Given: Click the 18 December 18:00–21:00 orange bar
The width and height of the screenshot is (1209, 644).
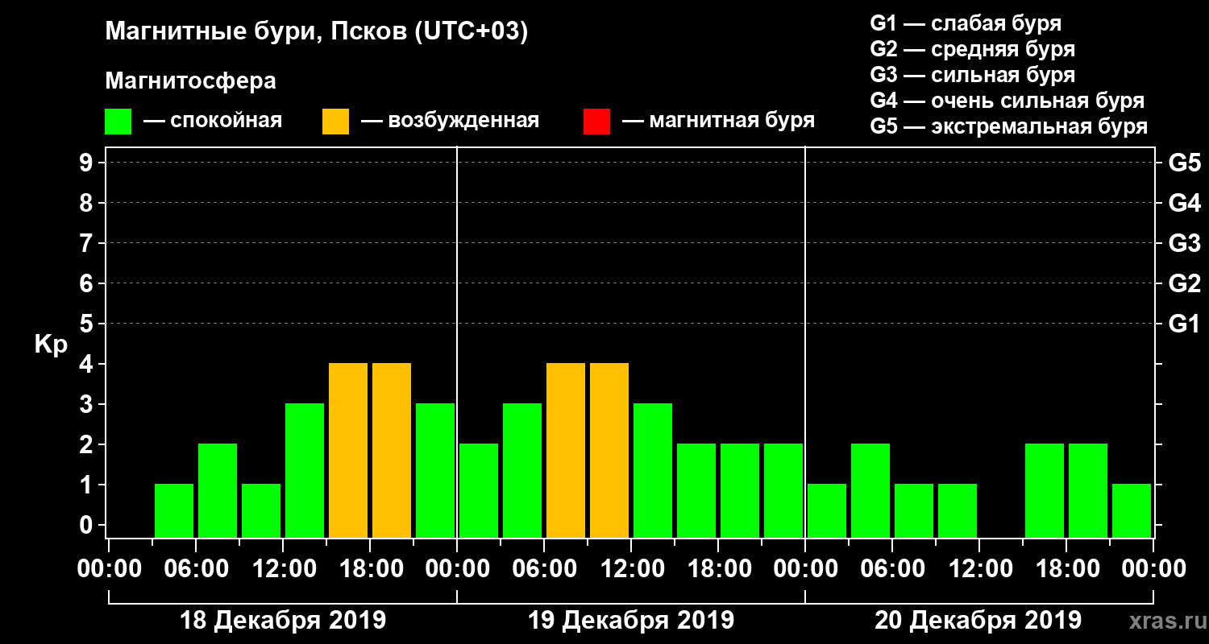Looking at the screenshot, I should [x=392, y=450].
